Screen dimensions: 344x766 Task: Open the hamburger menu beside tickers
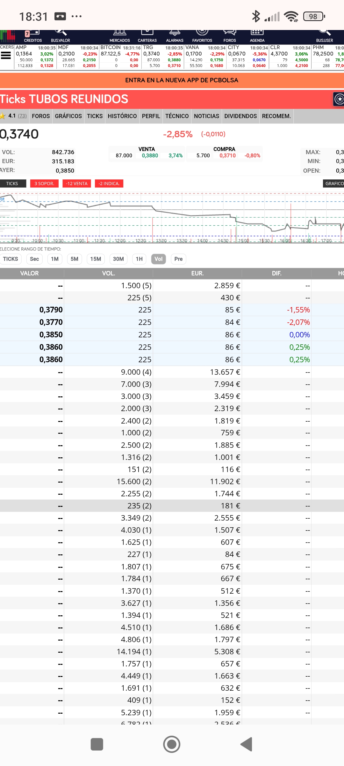(6, 56)
